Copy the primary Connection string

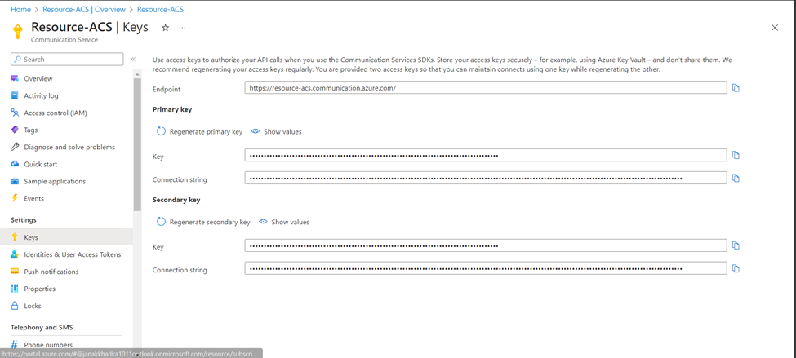pos(736,178)
